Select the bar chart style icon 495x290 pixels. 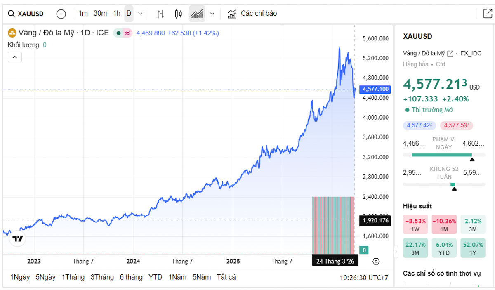[x=160, y=14]
